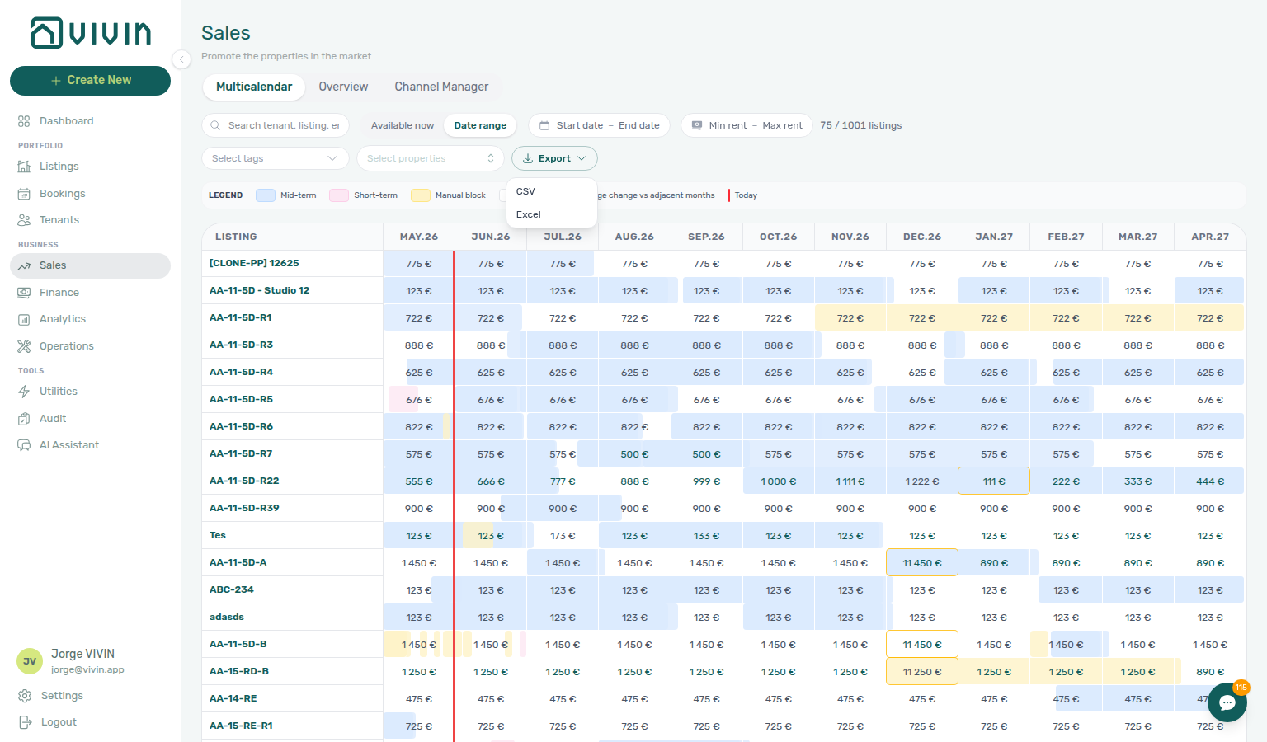The image size is (1267, 742).
Task: Open the AI Assistant chat icon
Action: pyautogui.click(x=24, y=445)
